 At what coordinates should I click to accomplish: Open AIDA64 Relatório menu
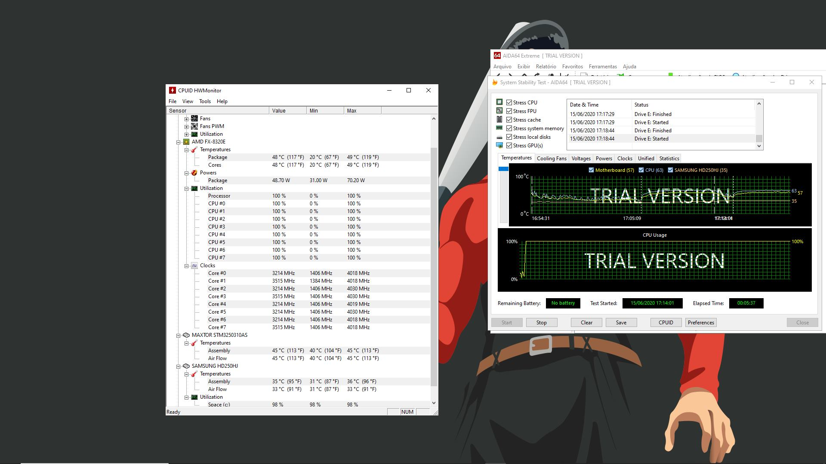click(x=546, y=67)
